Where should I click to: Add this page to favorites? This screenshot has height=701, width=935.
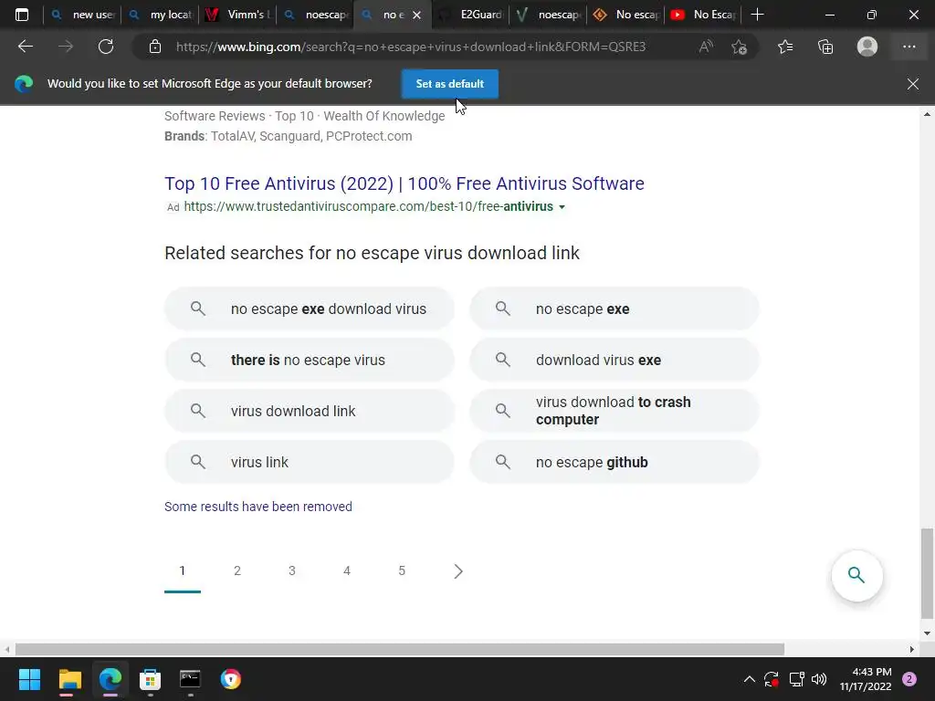[x=740, y=47]
